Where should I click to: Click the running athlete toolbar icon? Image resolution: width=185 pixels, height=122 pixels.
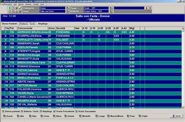pyautogui.click(x=10, y=8)
